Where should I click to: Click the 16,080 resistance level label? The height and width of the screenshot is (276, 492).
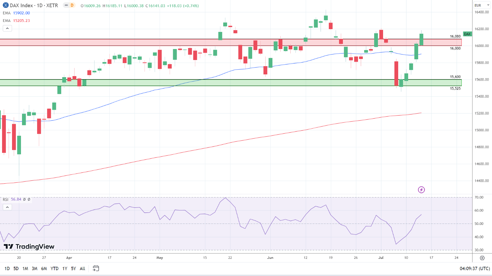click(455, 36)
